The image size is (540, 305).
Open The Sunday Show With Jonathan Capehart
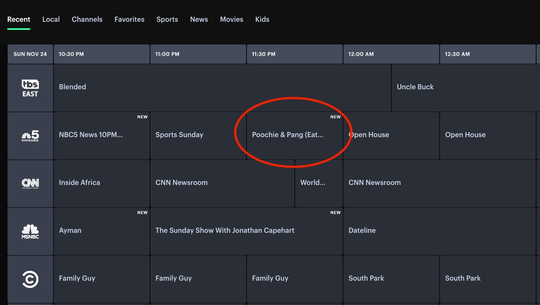point(246,231)
